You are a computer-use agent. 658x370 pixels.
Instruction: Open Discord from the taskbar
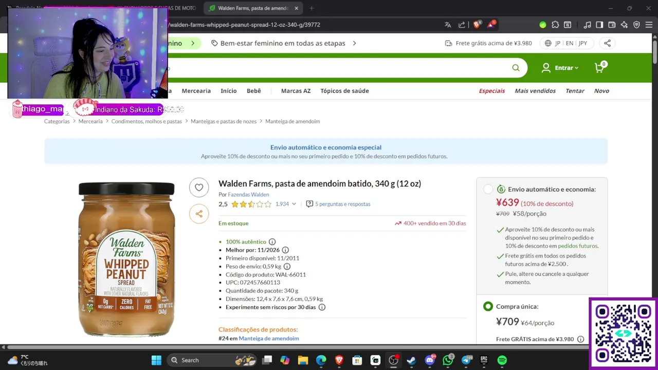click(430, 360)
